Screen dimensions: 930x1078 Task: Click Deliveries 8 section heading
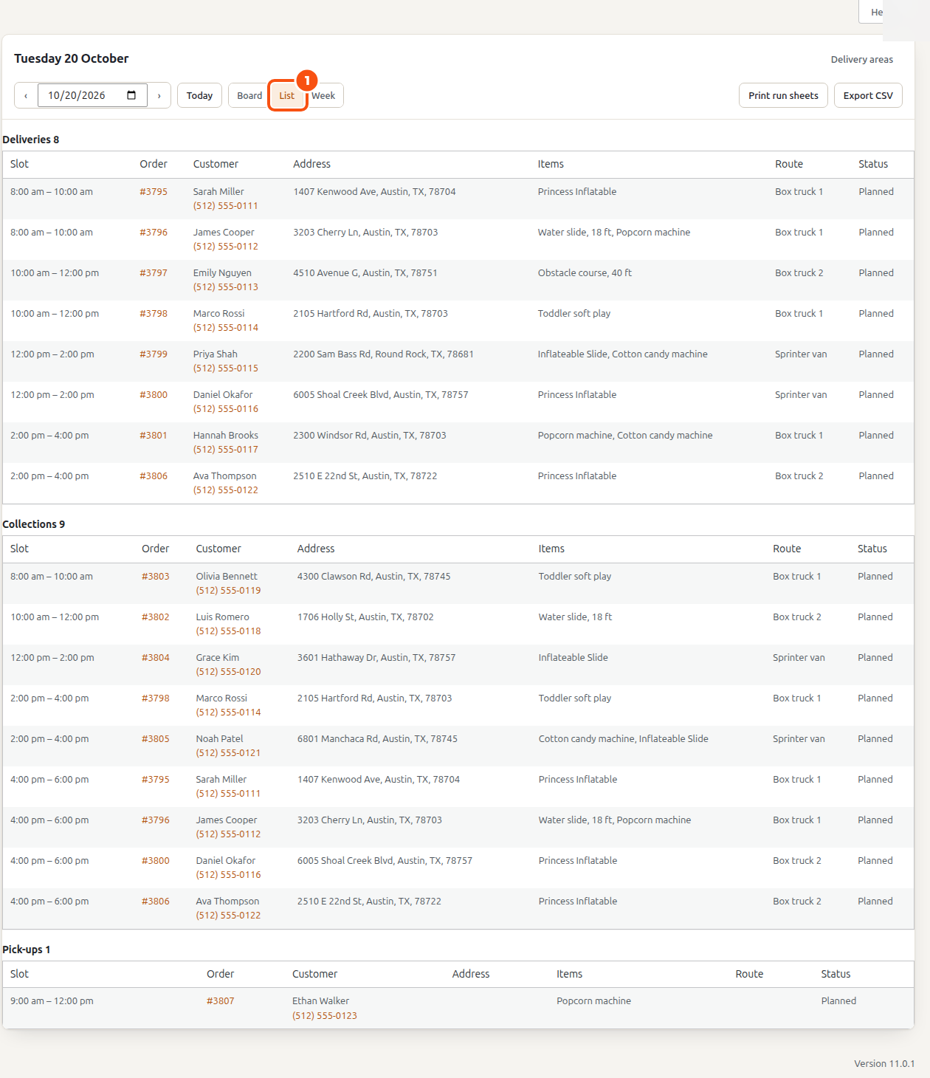tap(31, 140)
